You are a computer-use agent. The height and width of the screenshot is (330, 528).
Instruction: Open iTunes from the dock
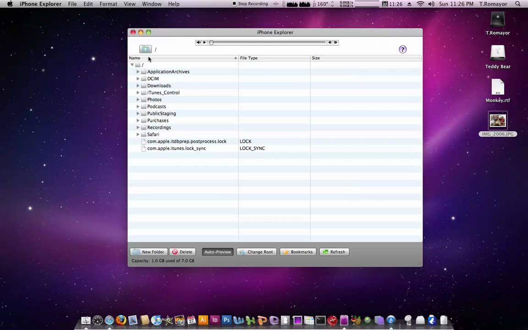click(156, 320)
